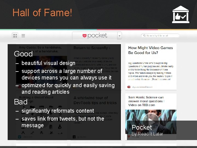Click the 'Hall of Fame!' heading
Viewport: 197px width, 148px height.
42,13
